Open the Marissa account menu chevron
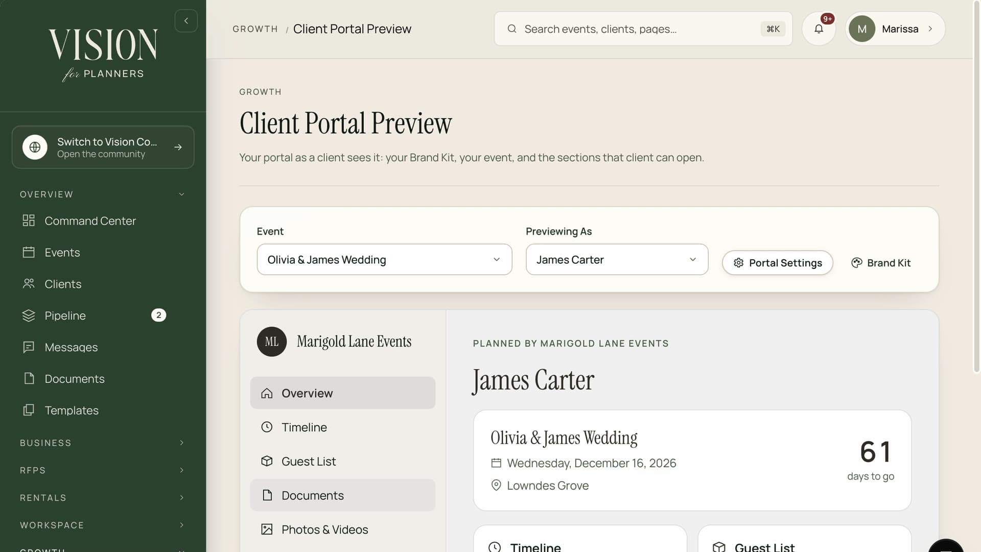The width and height of the screenshot is (981, 552). click(930, 29)
